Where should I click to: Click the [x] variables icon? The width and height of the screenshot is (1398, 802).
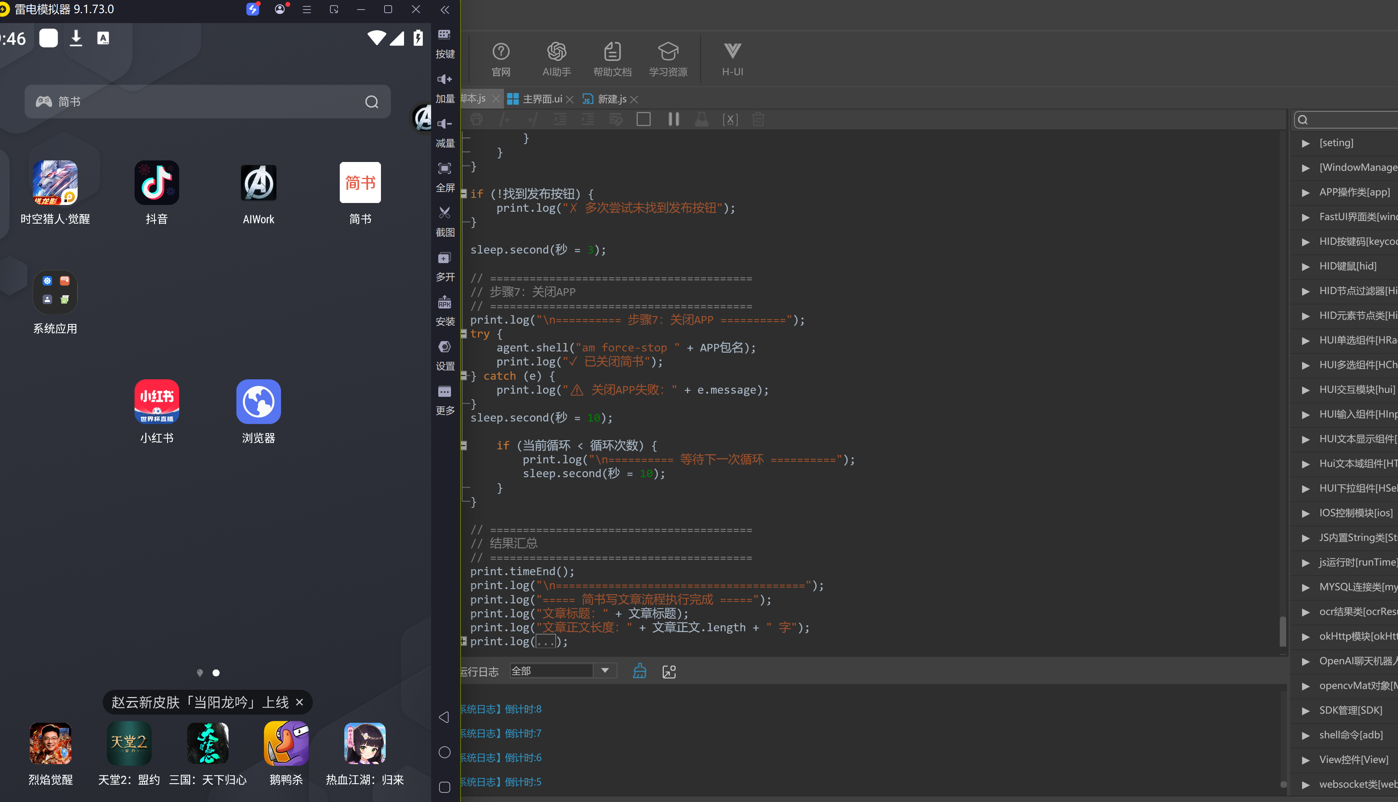730,119
